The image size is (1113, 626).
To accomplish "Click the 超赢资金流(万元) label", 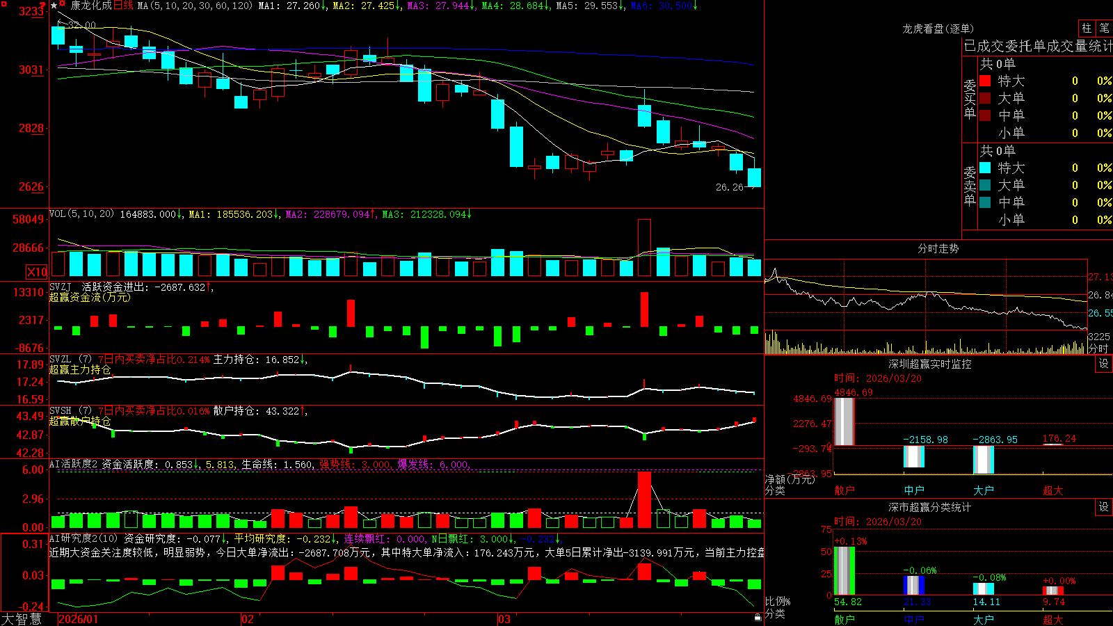I will (90, 297).
